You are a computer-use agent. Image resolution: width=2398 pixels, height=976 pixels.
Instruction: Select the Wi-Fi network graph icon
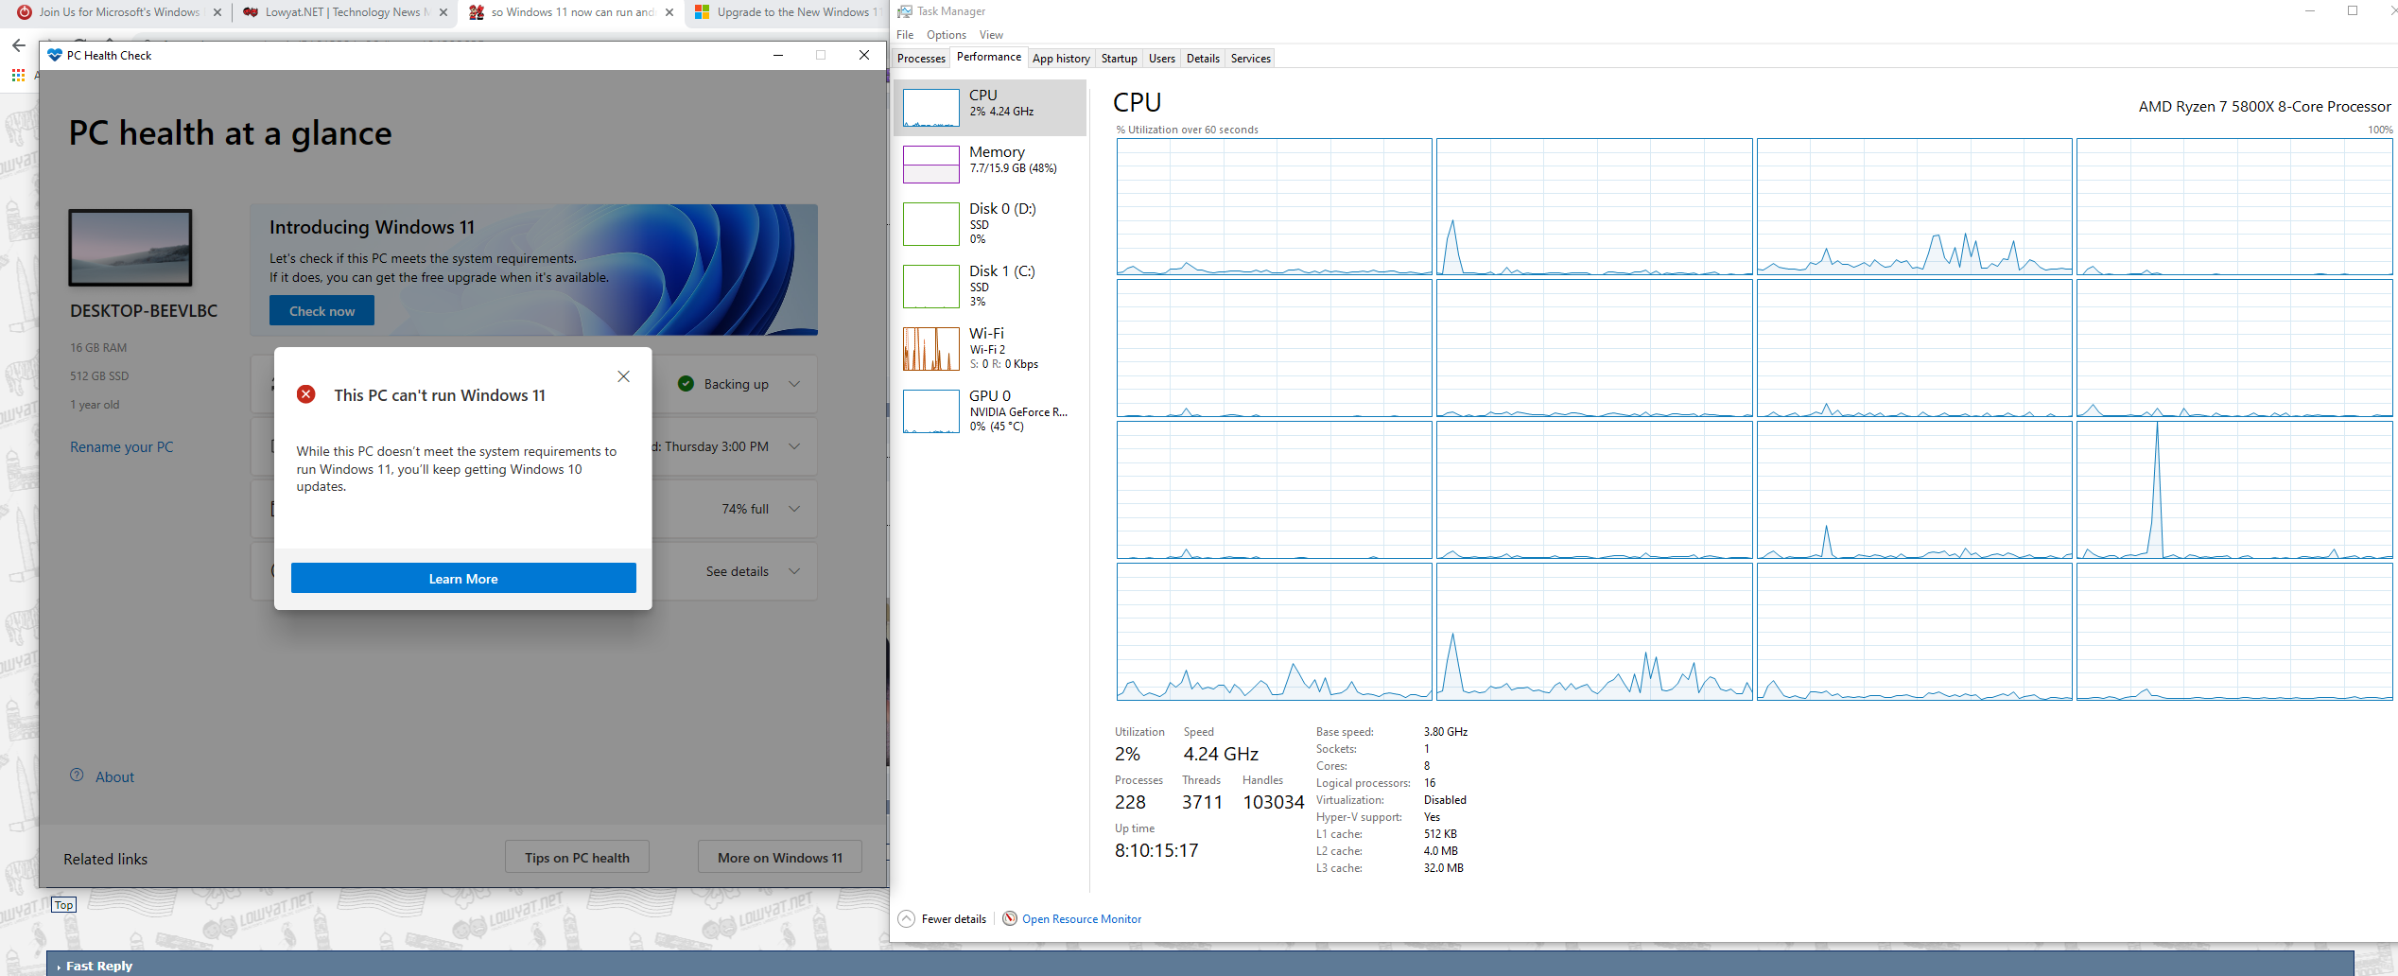point(930,349)
